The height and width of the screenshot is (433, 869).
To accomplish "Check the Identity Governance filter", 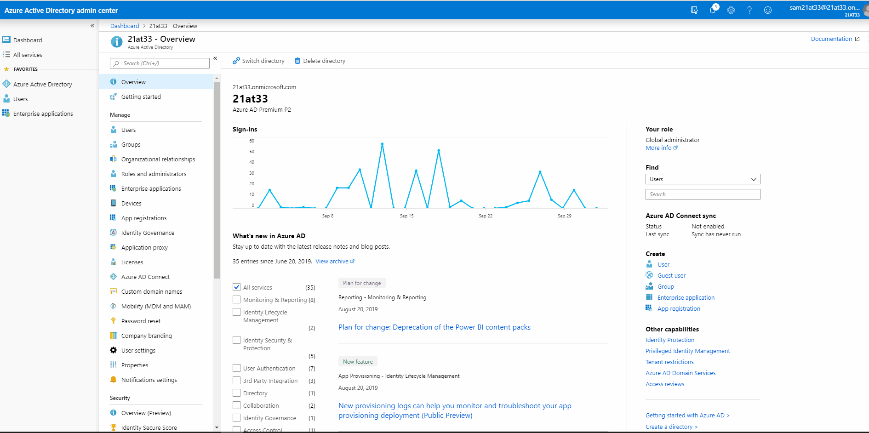I will 236,417.
